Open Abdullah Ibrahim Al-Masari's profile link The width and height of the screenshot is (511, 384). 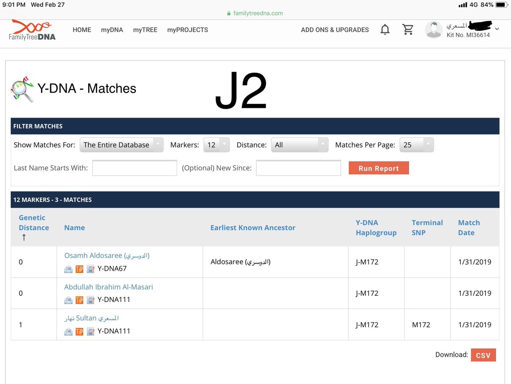[x=109, y=287]
